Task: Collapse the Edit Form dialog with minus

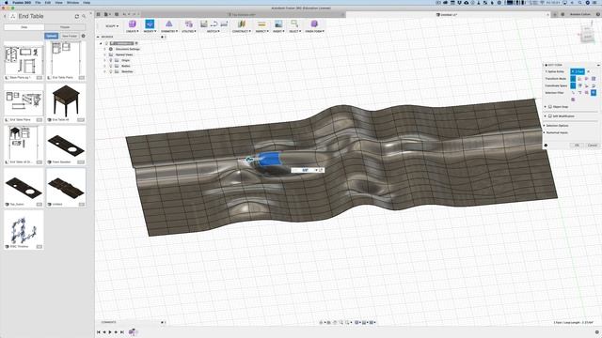Action: pyautogui.click(x=598, y=65)
